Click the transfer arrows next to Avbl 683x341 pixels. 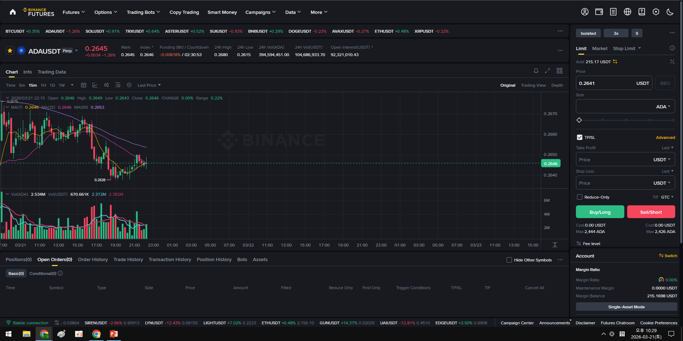[x=615, y=62]
